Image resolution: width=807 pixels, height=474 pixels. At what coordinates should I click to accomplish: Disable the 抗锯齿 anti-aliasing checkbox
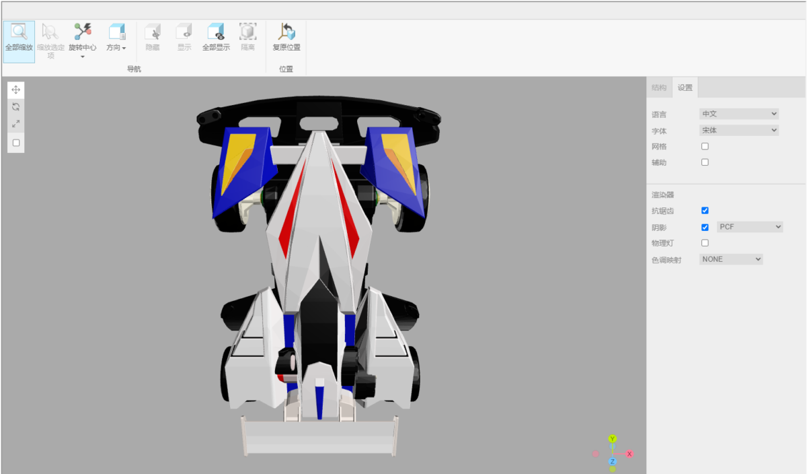click(x=705, y=211)
